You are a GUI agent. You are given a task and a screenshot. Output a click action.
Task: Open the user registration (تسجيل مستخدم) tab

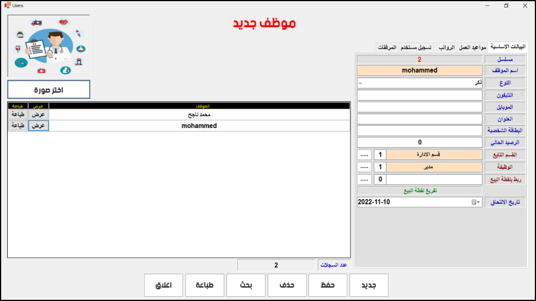[417, 47]
